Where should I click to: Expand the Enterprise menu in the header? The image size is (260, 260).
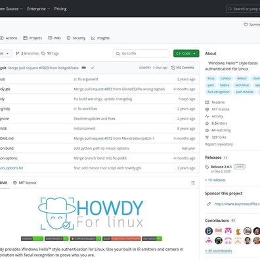tap(39, 9)
